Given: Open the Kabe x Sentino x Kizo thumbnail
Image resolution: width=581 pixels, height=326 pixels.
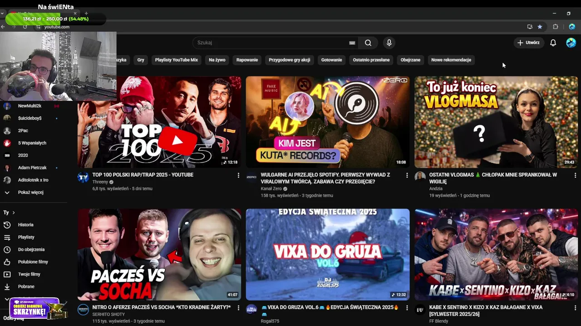Looking at the screenshot, I should click(x=496, y=254).
